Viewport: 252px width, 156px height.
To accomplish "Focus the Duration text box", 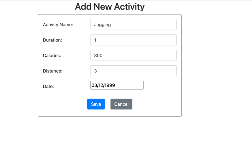I will 133,40.
